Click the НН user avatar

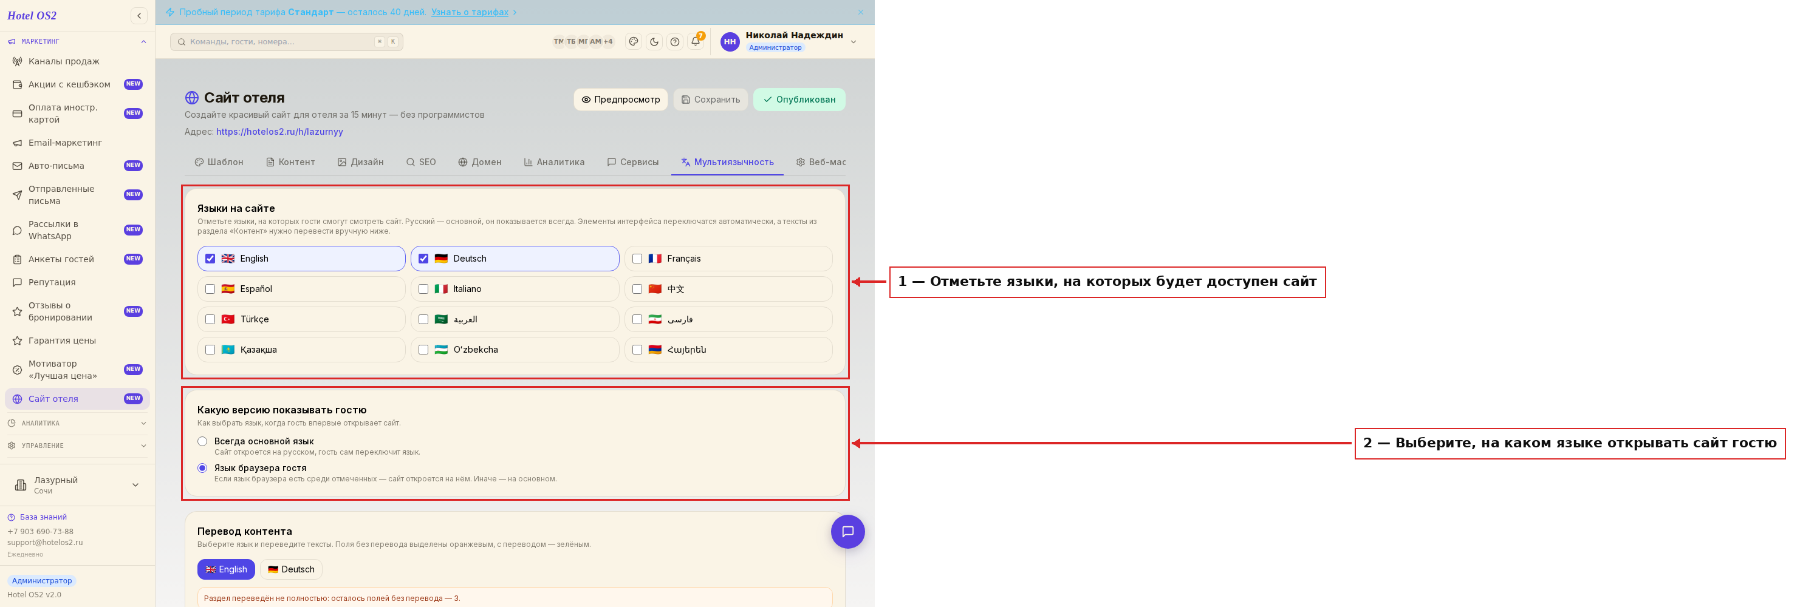730,42
